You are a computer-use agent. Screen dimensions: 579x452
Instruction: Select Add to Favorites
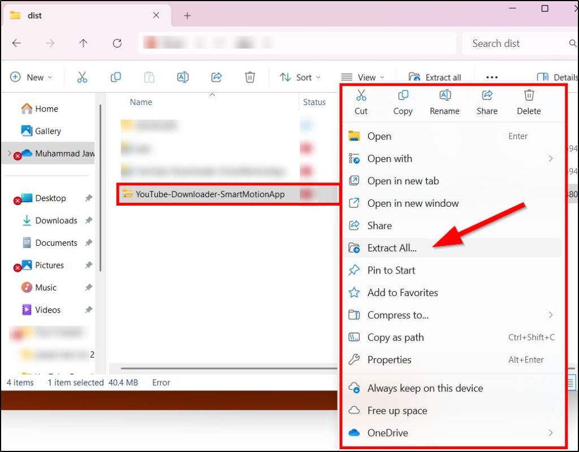(452, 293)
